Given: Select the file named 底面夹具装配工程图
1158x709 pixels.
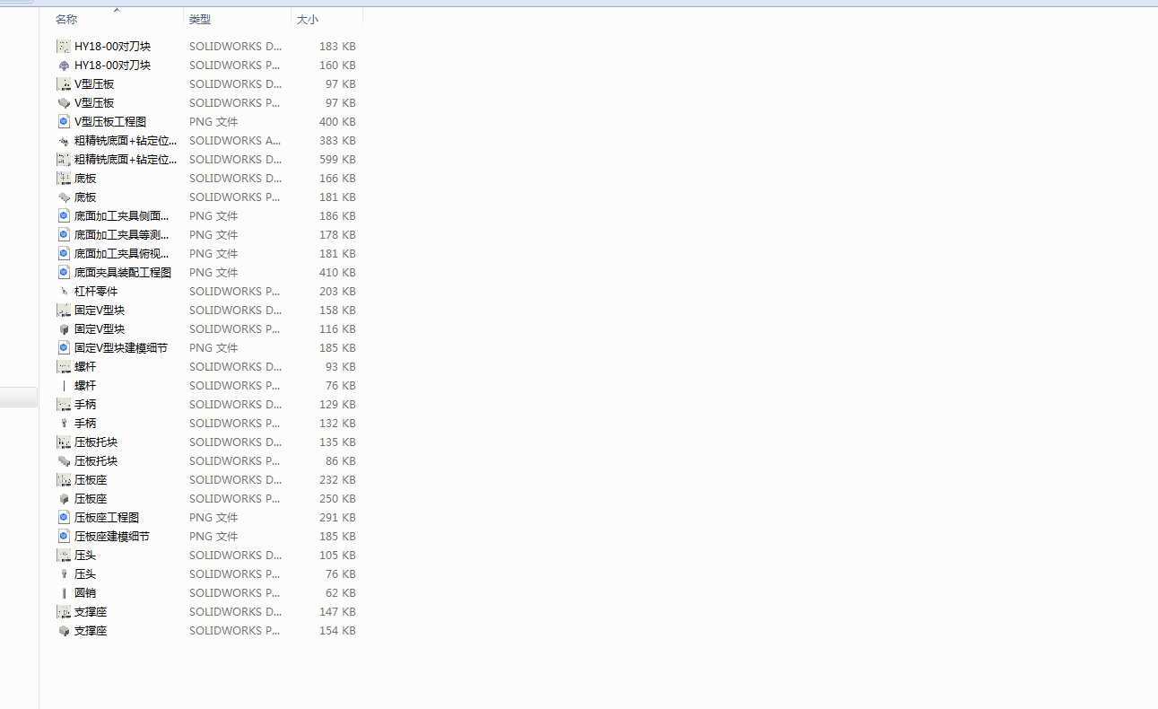Looking at the screenshot, I should point(123,272).
